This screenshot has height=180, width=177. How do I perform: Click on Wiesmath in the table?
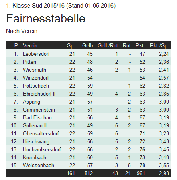34,70
